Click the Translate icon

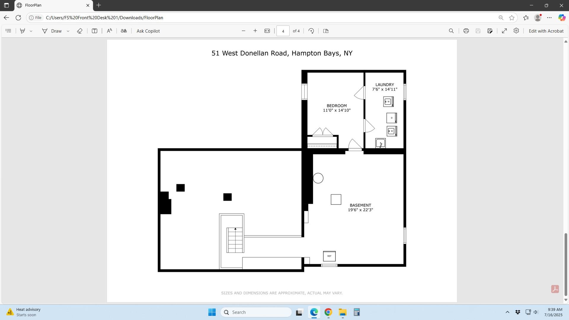tap(124, 31)
